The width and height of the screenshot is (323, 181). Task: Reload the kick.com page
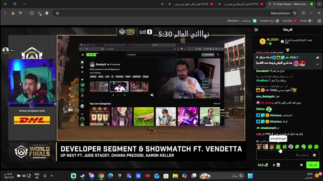coord(304,13)
